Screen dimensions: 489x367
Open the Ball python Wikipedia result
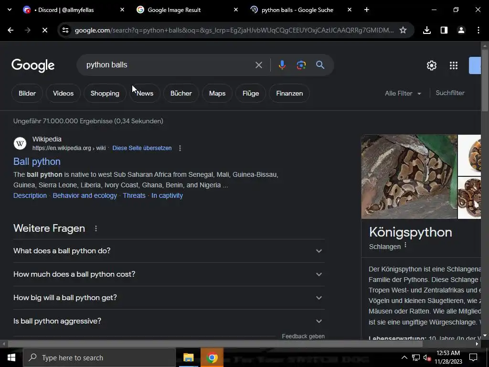37,162
